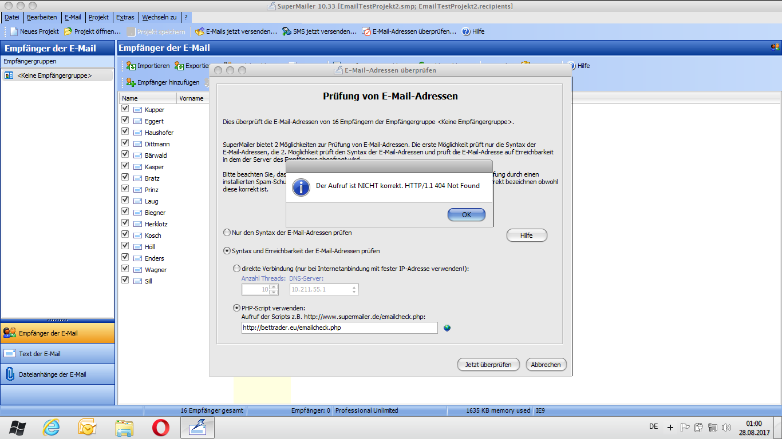
Task: Open the Wechseln zu menu
Action: (159, 17)
